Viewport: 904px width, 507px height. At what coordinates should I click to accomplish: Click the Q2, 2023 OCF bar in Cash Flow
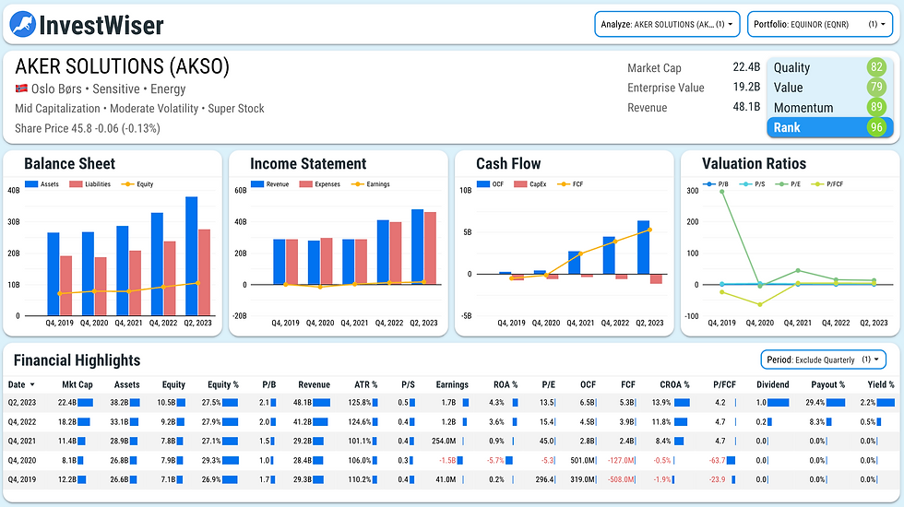[644, 247]
